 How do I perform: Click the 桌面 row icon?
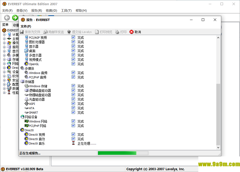(x=27, y=51)
